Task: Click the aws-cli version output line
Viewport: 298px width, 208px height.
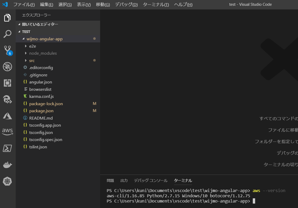Action: pos(178,196)
